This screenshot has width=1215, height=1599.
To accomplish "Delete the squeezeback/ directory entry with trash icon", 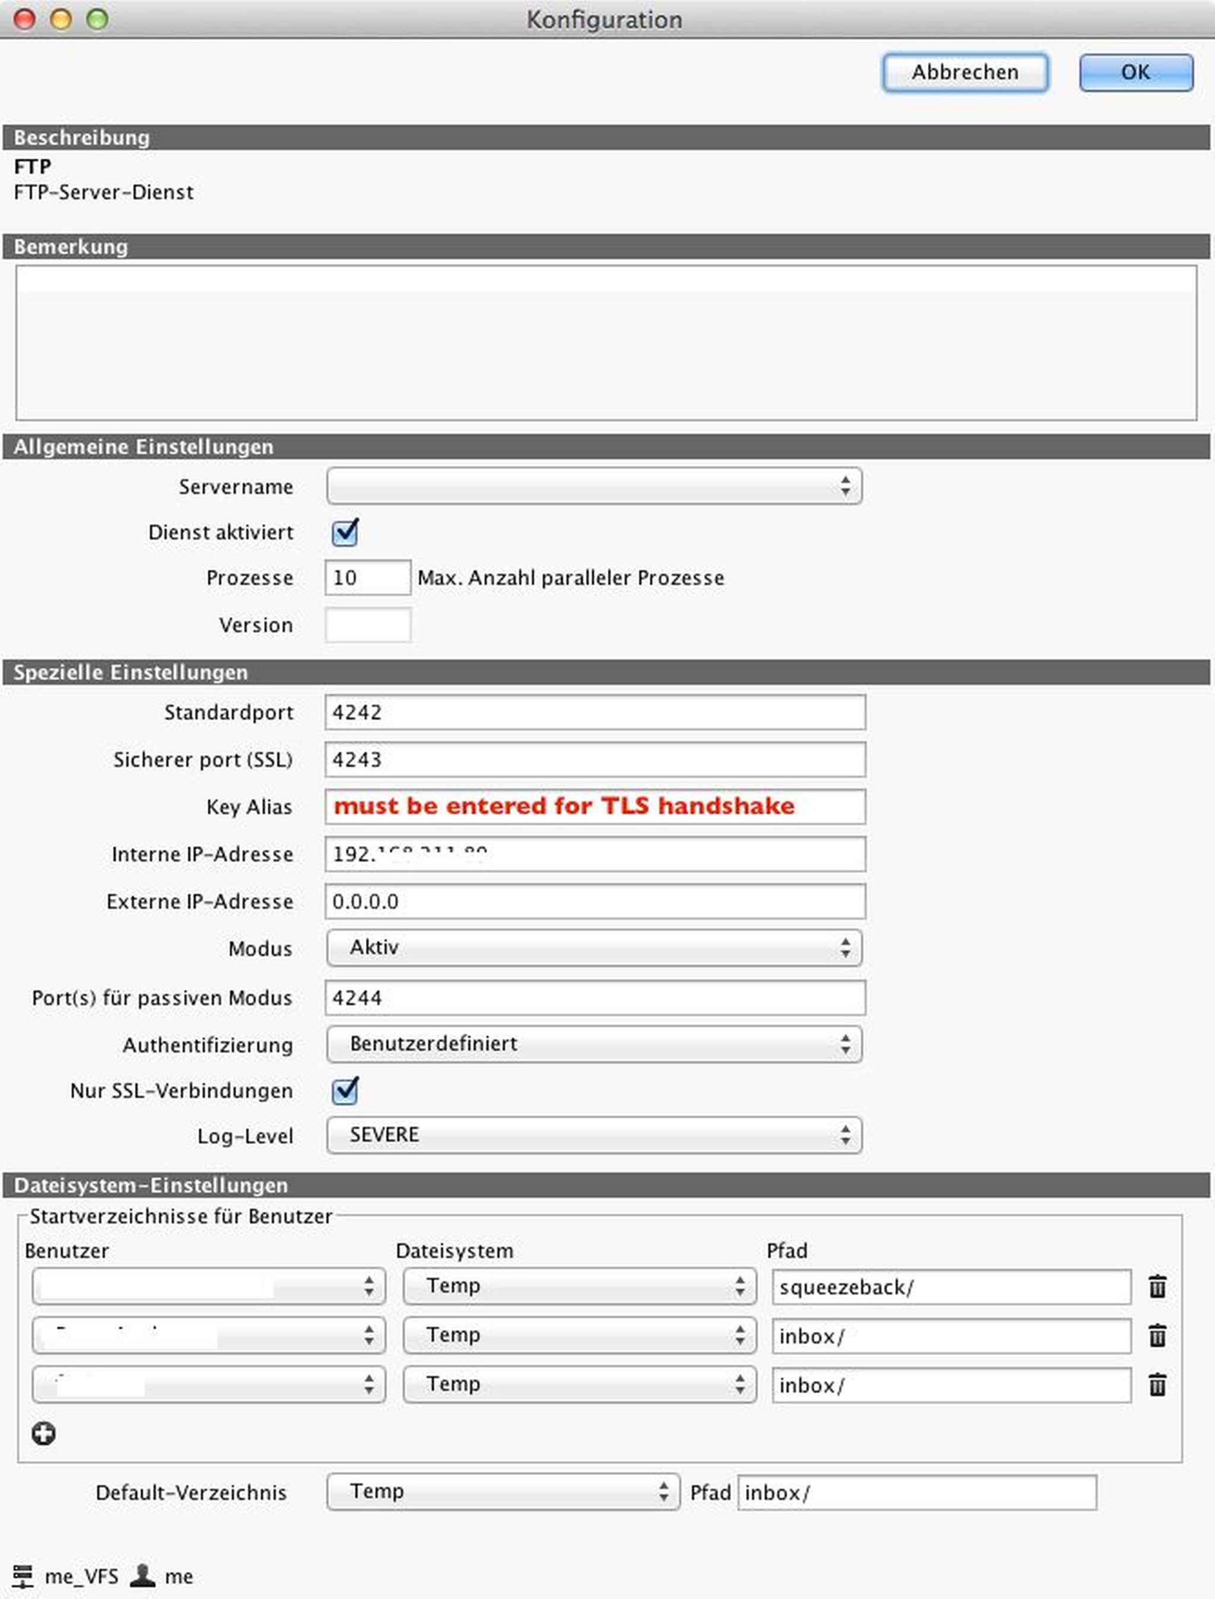I will tap(1158, 1286).
